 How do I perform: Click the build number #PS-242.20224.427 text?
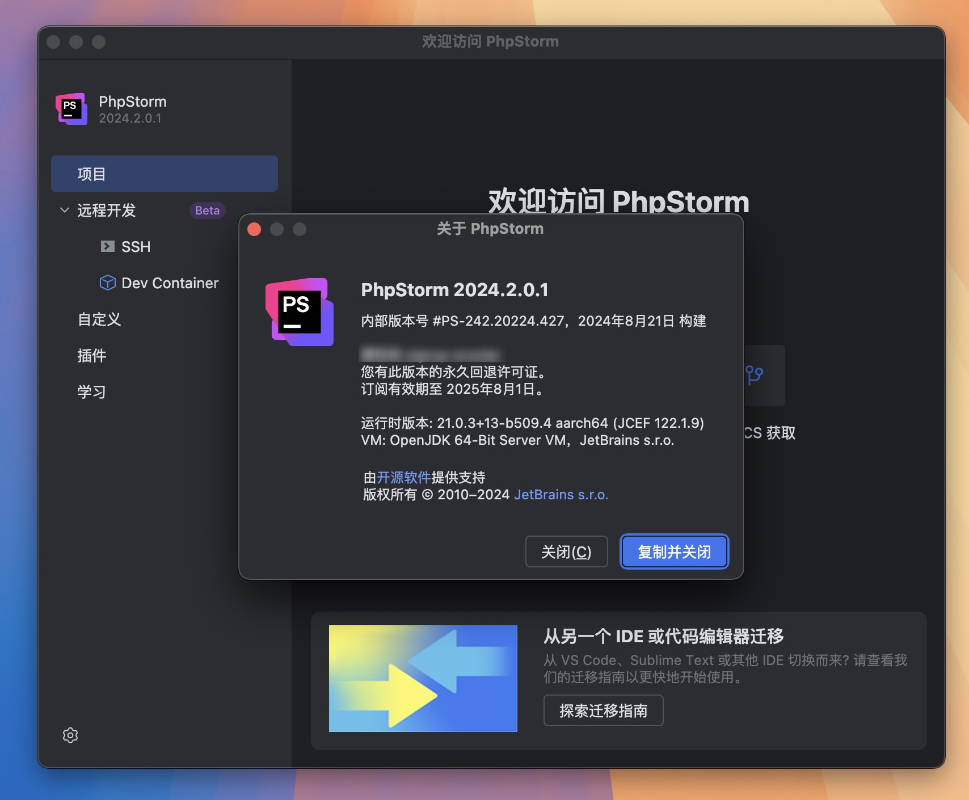498,321
